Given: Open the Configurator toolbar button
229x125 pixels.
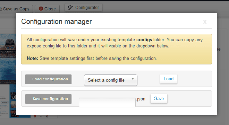Looking at the screenshot, I should 84,8.
